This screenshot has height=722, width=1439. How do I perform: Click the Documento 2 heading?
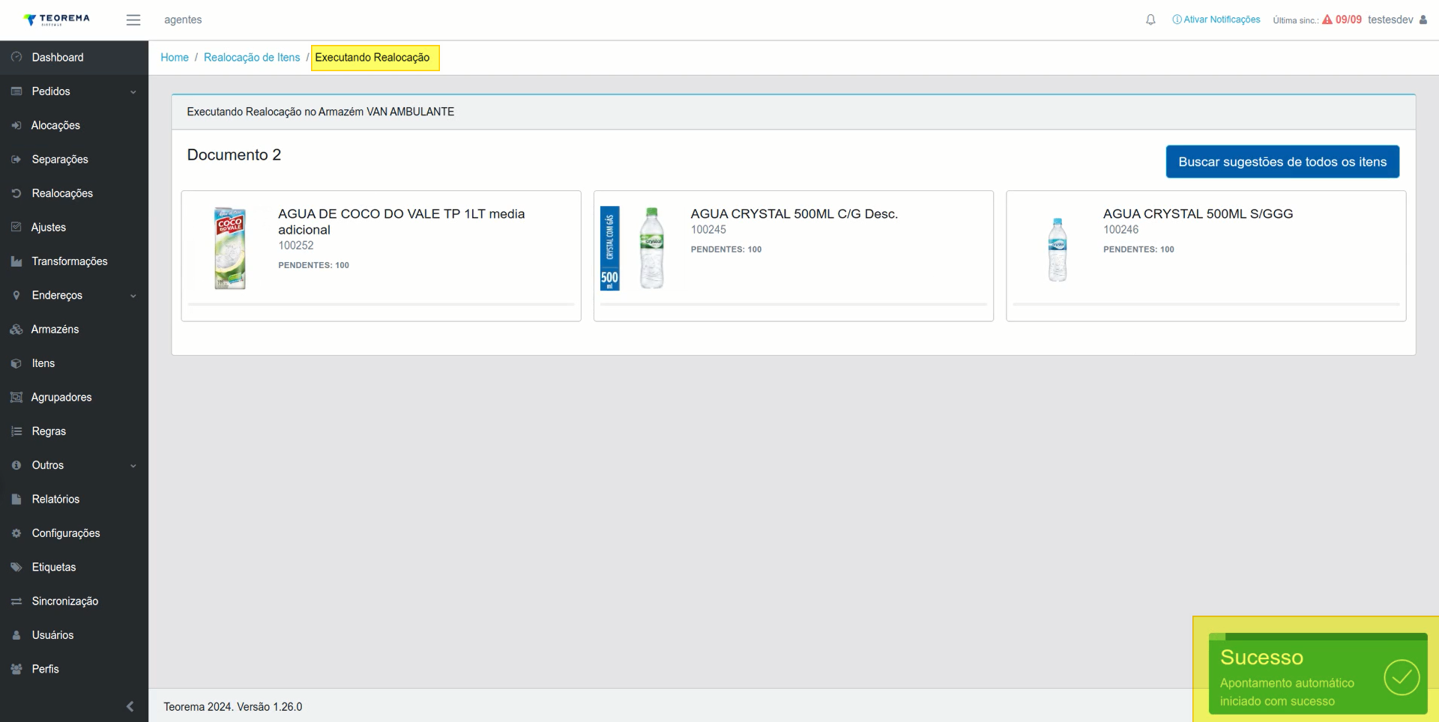click(x=234, y=155)
